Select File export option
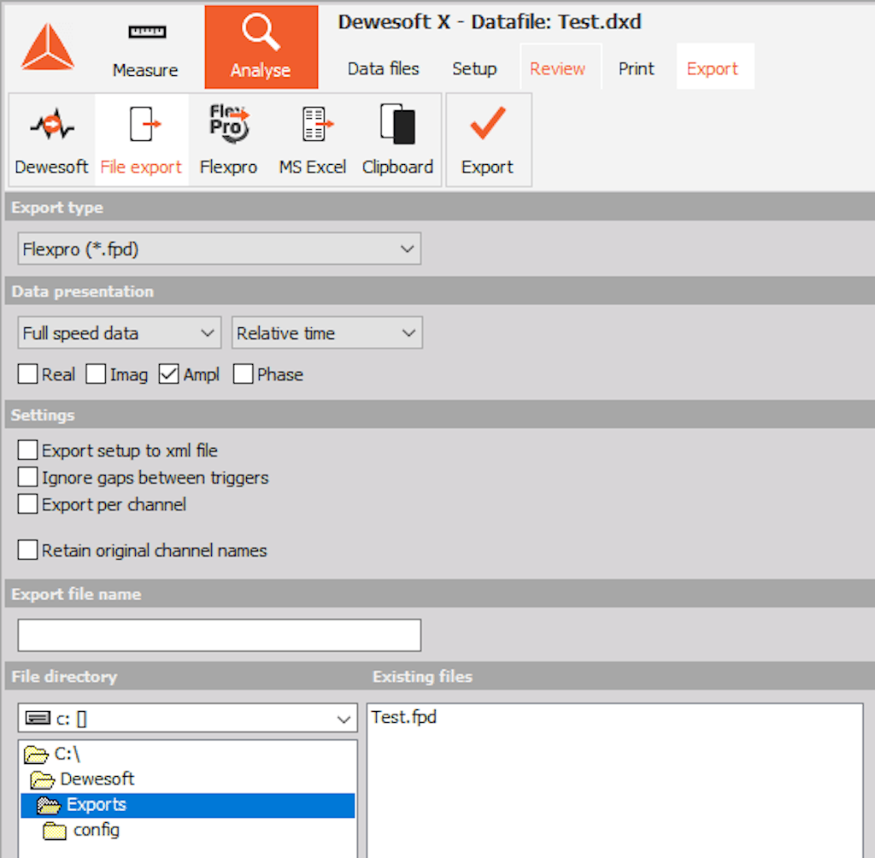875x858 pixels. [x=141, y=139]
